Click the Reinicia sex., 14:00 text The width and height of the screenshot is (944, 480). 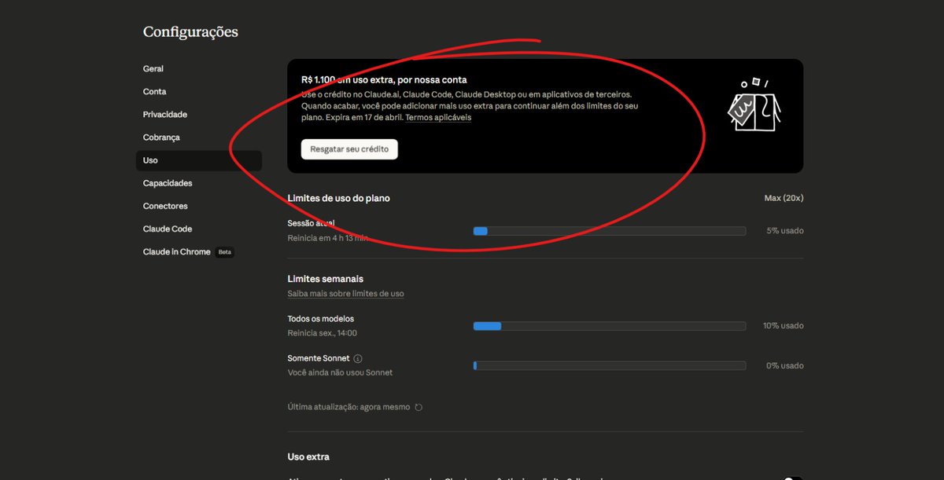tap(323, 333)
